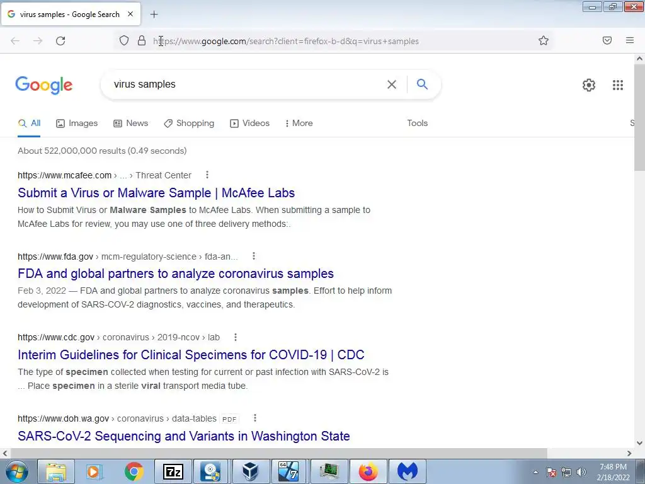
Task: Click the browser back arrow
Action: tap(15, 41)
